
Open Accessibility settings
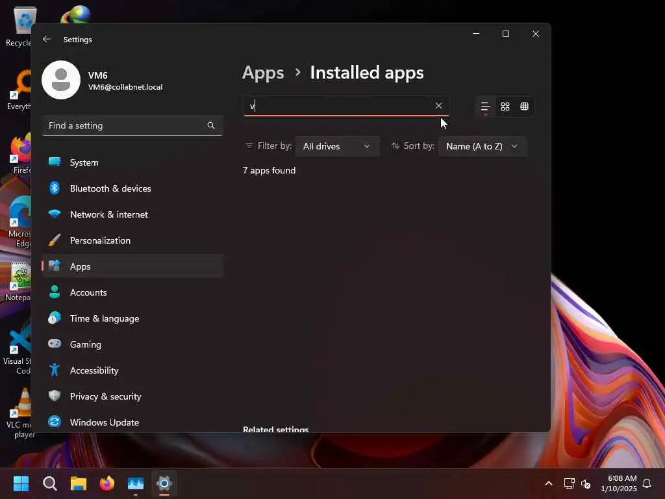coord(132,370)
